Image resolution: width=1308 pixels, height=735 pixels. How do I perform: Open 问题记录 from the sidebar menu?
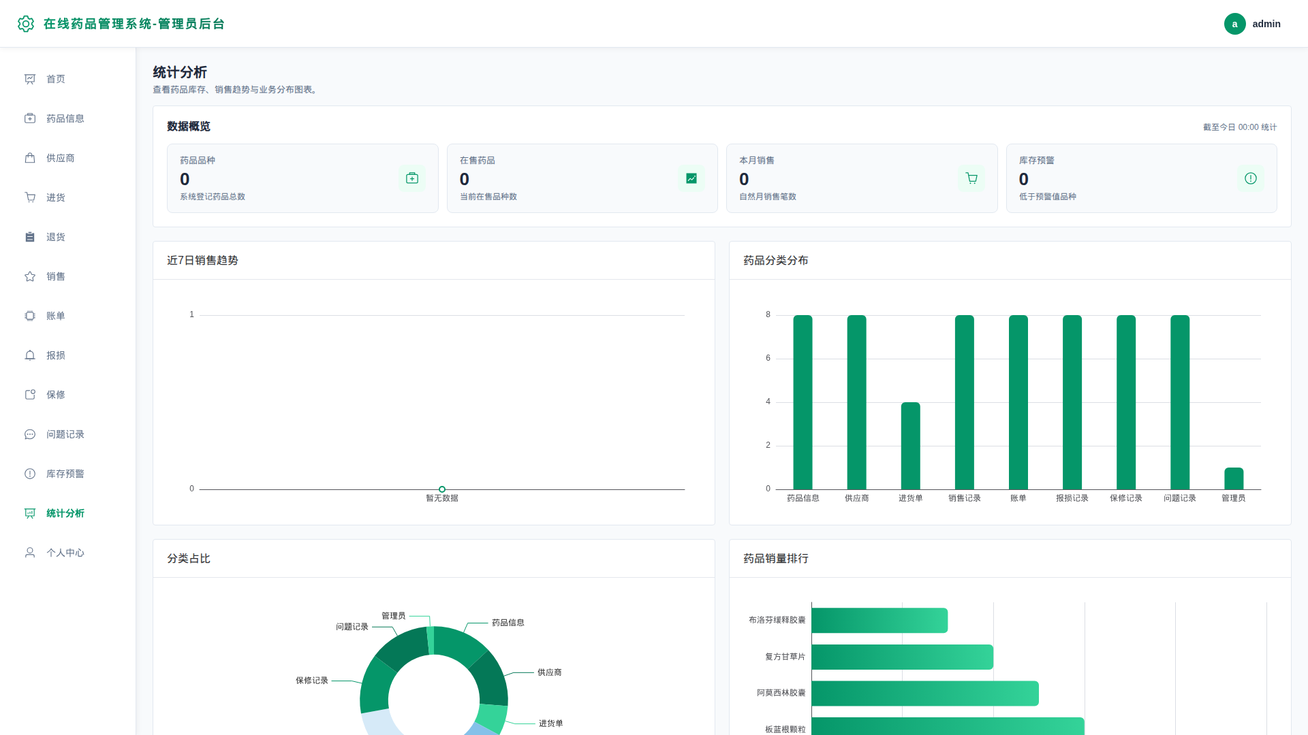click(68, 434)
